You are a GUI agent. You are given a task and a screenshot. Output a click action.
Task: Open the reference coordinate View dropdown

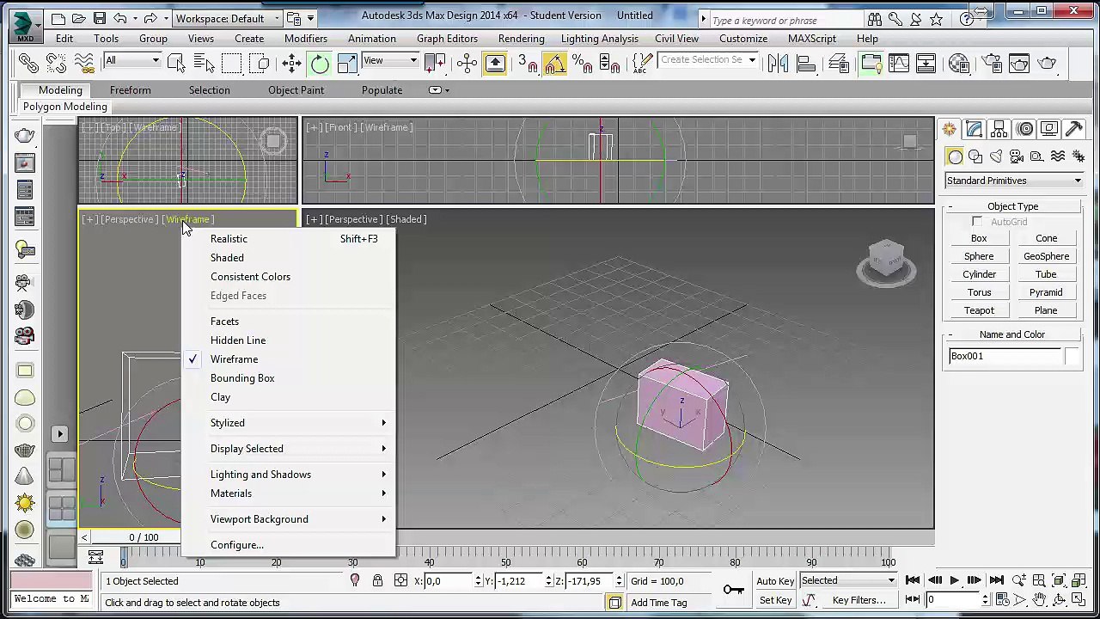point(391,60)
